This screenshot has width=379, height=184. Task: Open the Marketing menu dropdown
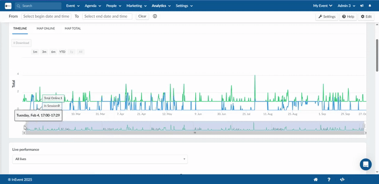(136, 6)
